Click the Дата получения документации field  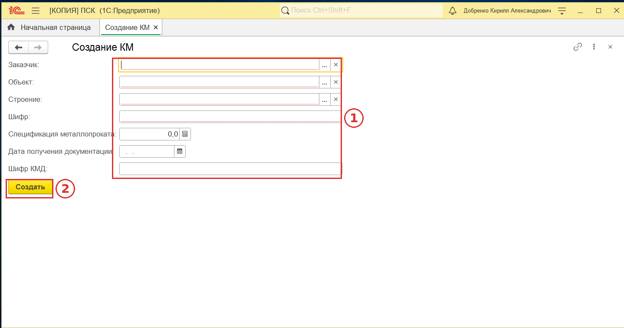pos(147,151)
